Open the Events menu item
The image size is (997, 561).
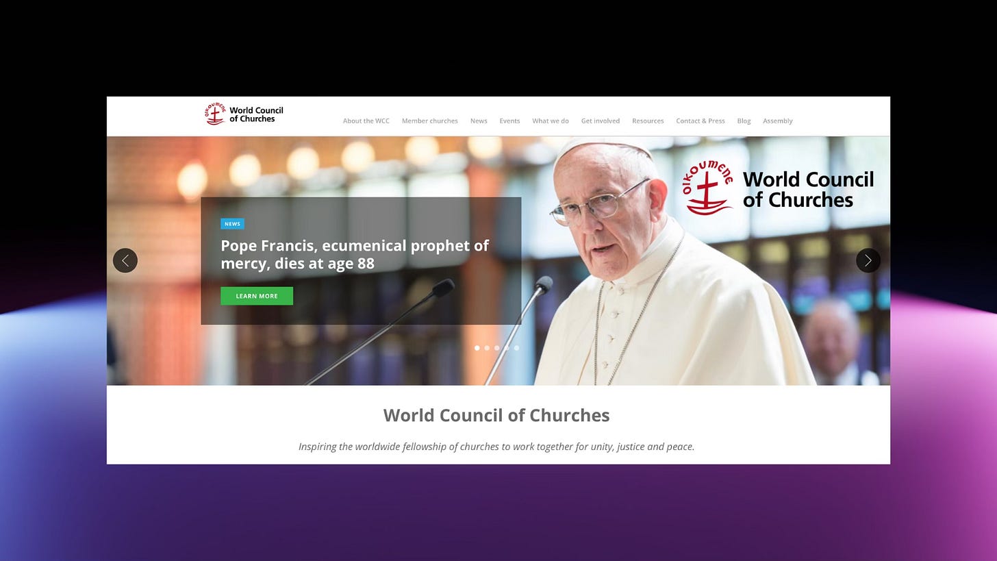(509, 121)
